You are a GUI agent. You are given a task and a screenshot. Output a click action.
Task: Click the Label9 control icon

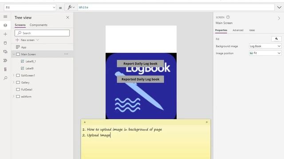22,68
